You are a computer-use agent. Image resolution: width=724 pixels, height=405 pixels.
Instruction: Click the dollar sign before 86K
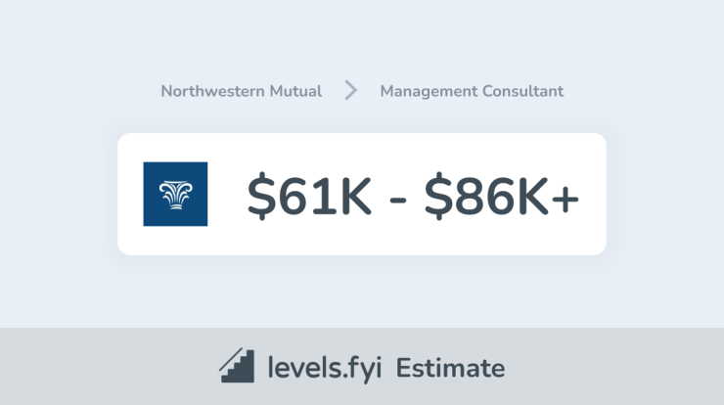point(438,196)
